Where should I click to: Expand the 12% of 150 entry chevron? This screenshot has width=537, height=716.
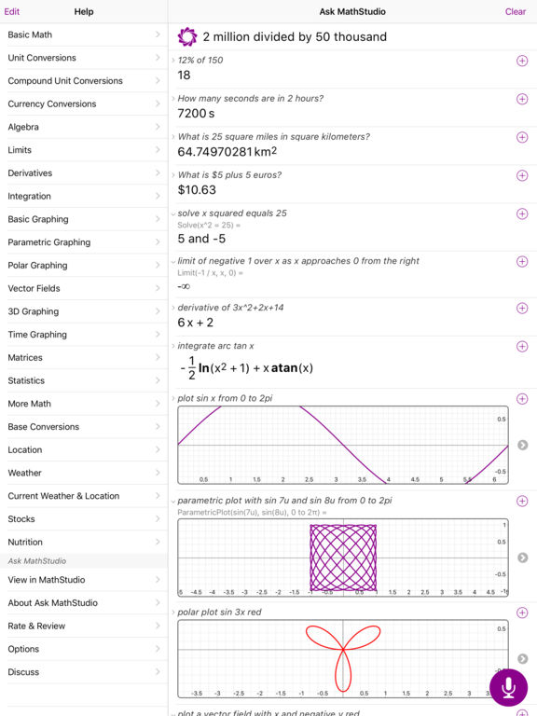coord(173,61)
